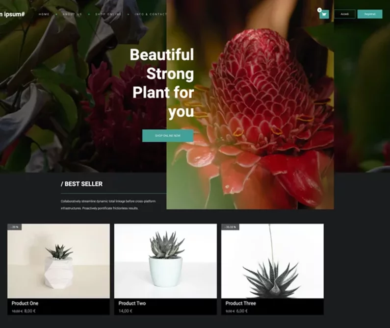Click the cart item count badge
The width and height of the screenshot is (390, 328).
pos(319,10)
